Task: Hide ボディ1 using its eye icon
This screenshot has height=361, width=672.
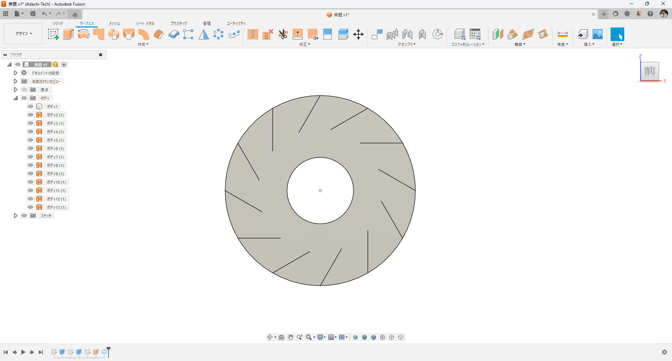Action: tap(30, 106)
